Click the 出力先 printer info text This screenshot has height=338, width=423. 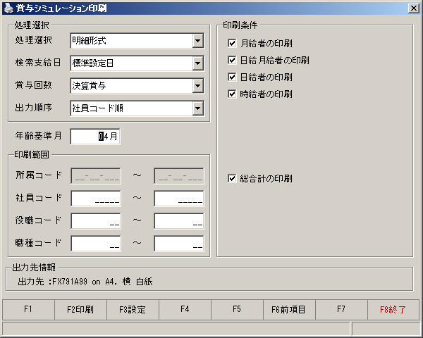click(x=85, y=282)
